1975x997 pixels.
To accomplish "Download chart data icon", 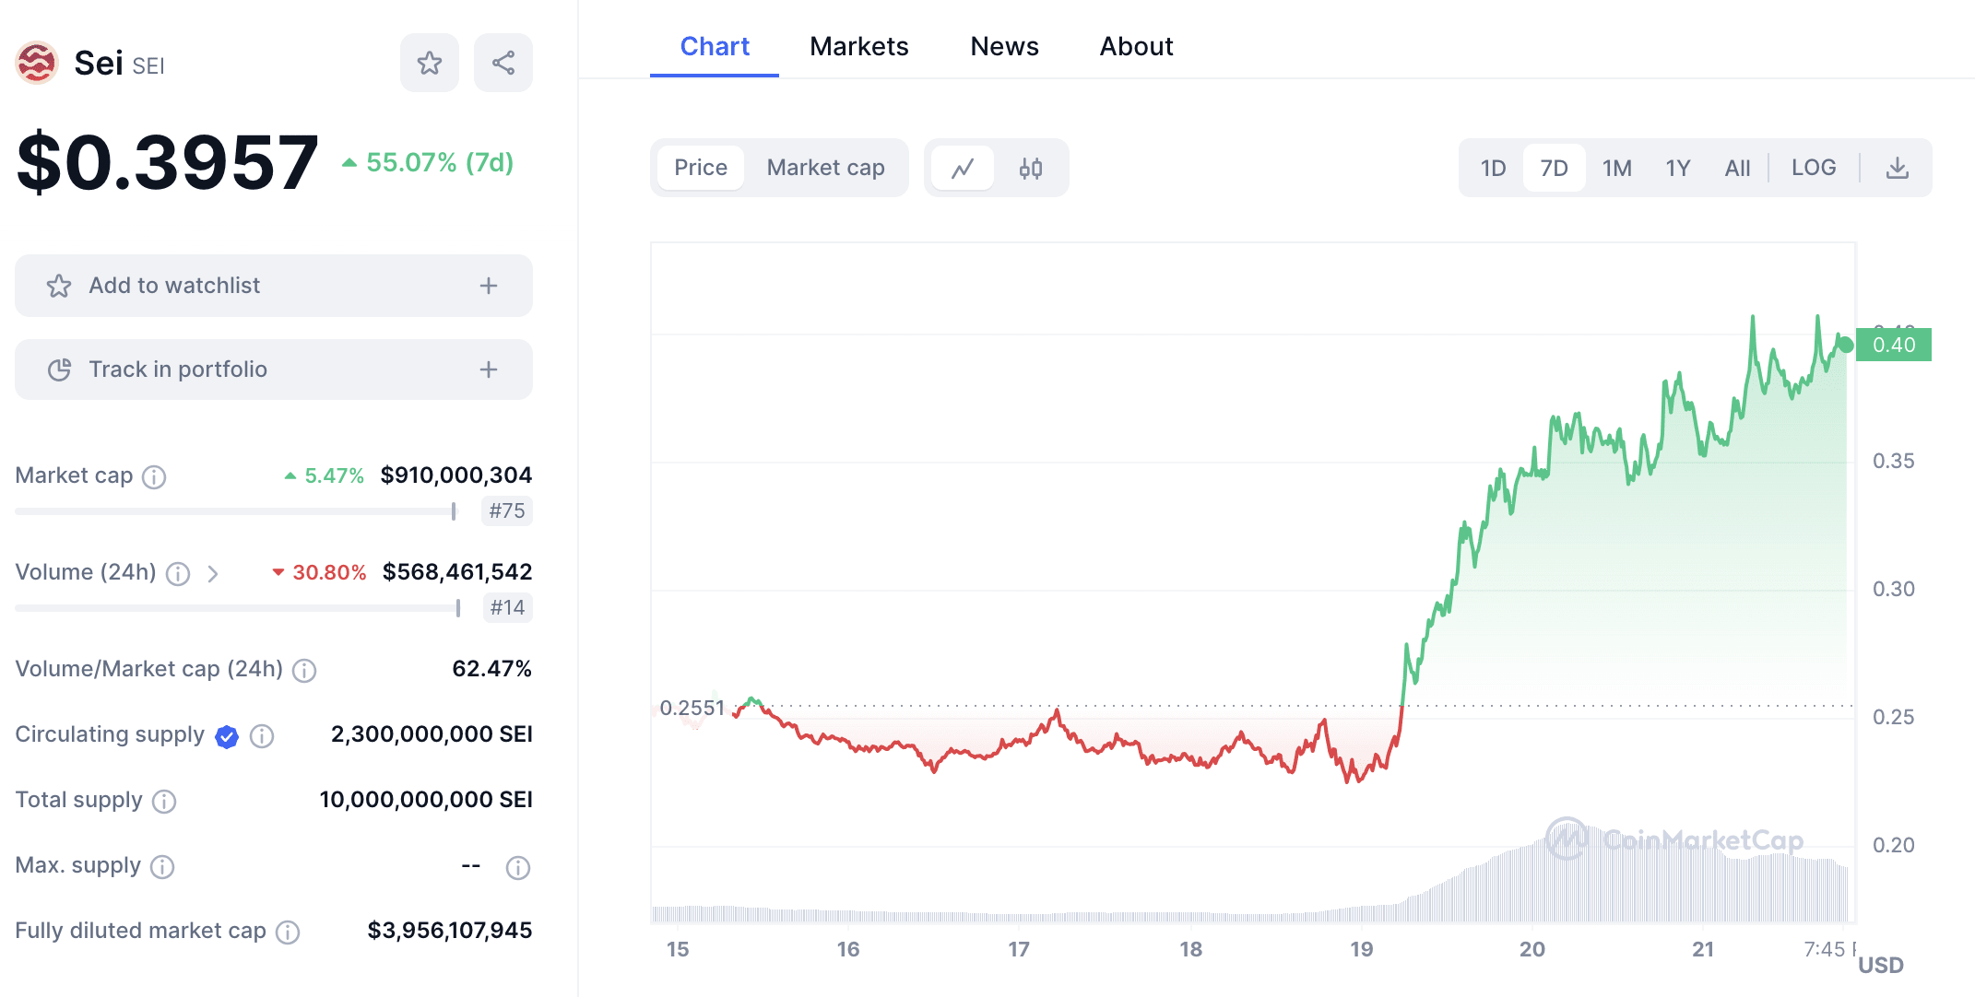I will (1897, 168).
